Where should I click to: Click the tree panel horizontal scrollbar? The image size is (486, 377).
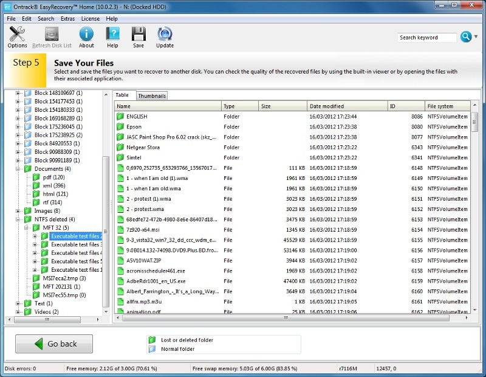[47, 319]
